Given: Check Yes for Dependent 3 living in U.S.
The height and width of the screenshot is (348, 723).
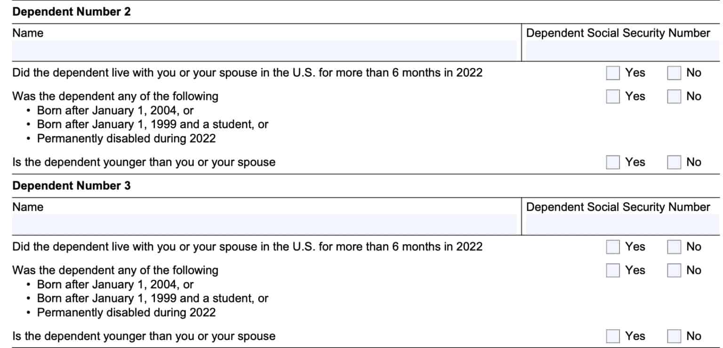Looking at the screenshot, I should pos(612,247).
